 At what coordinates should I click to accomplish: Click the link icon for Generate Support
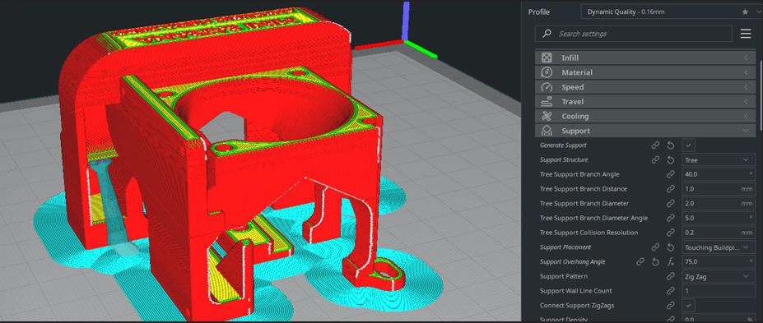click(x=655, y=145)
